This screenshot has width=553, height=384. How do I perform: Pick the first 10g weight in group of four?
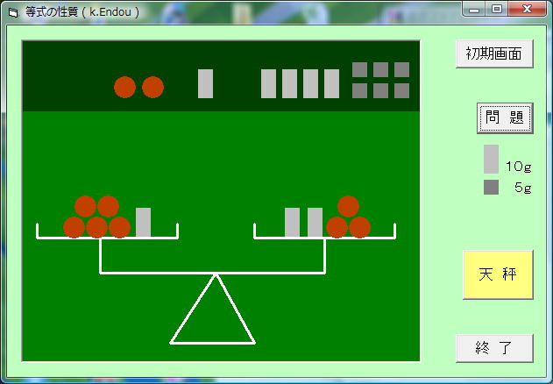268,83
